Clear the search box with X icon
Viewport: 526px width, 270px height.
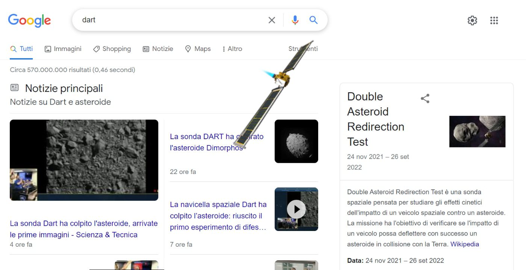272,20
